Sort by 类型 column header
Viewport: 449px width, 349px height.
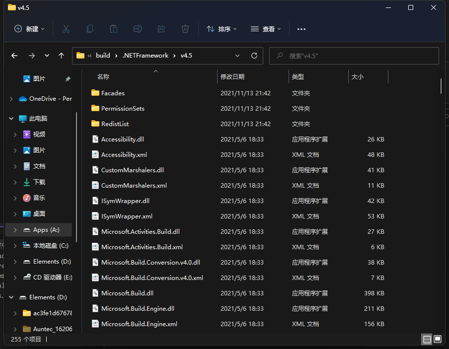[298, 77]
